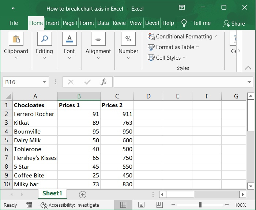This screenshot has height=210, width=256.
Task: Click Accessibility: Investigate in status bar
Action: 69,205
